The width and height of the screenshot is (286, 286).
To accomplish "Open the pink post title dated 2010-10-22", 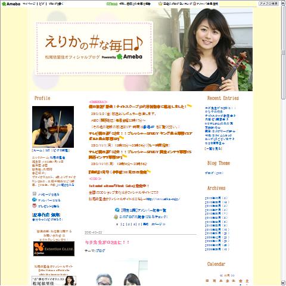I will click(107, 243).
